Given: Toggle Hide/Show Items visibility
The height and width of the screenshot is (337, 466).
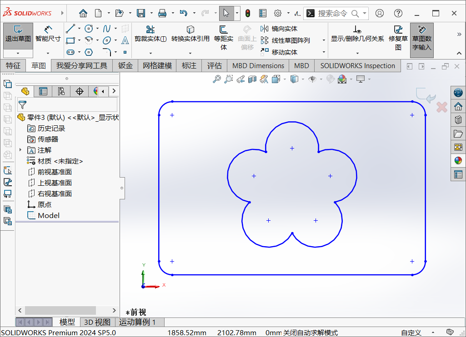Looking at the screenshot, I should (311, 79).
